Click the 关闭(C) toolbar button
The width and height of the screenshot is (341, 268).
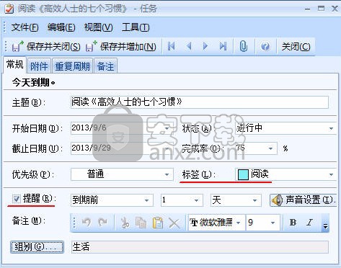296,46
